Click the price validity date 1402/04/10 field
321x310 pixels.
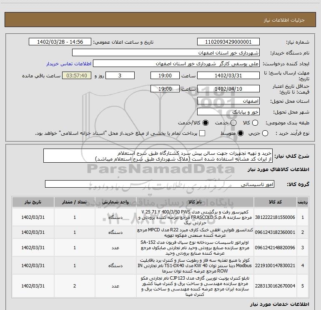point(228,89)
